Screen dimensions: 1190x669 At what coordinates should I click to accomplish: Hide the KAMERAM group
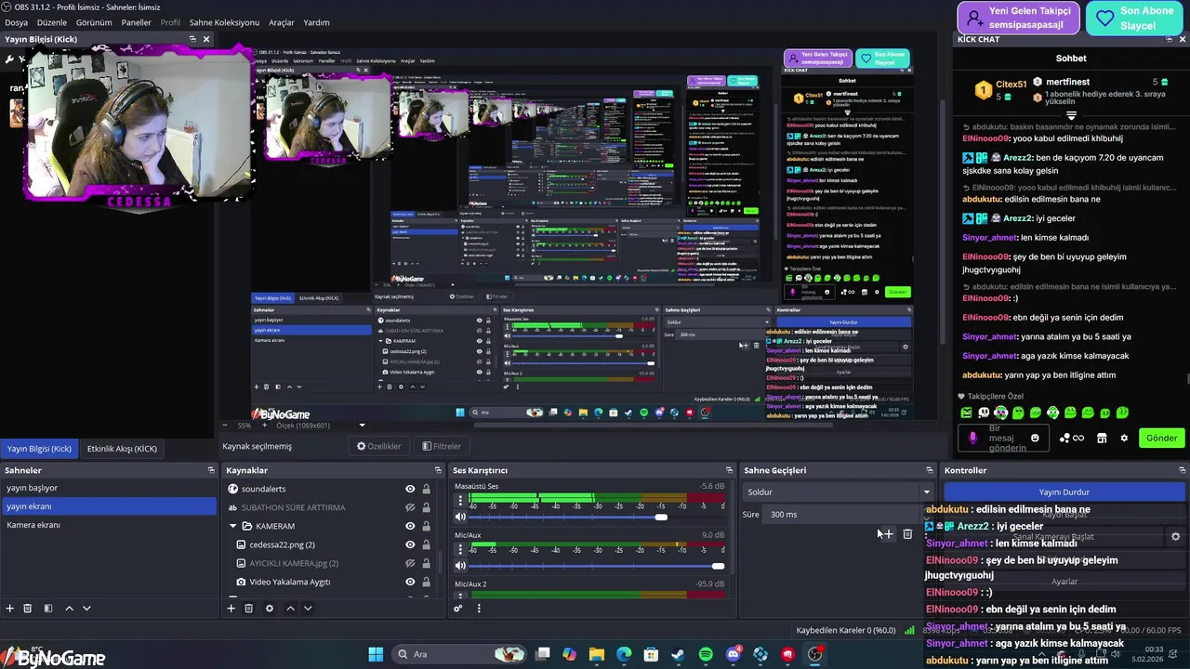pos(410,526)
